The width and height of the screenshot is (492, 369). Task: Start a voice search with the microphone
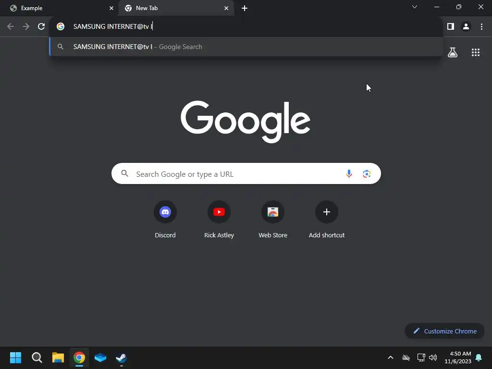click(x=349, y=173)
